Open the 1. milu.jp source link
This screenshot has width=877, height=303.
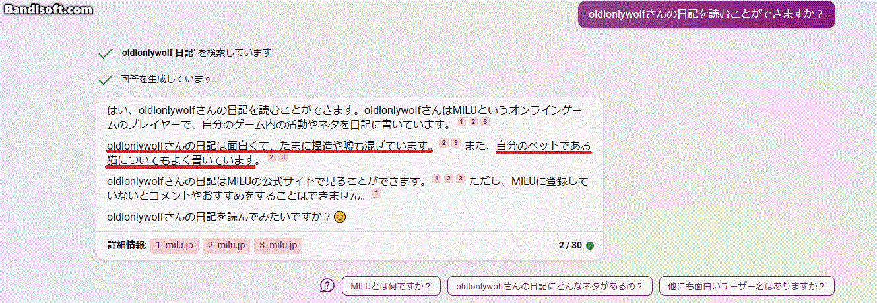tap(174, 245)
